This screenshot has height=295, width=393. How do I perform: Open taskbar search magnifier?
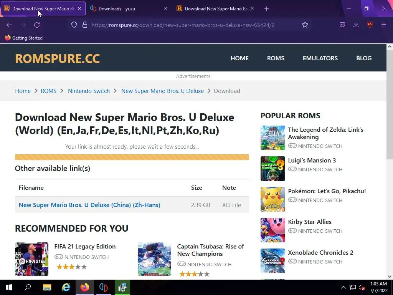(28, 287)
